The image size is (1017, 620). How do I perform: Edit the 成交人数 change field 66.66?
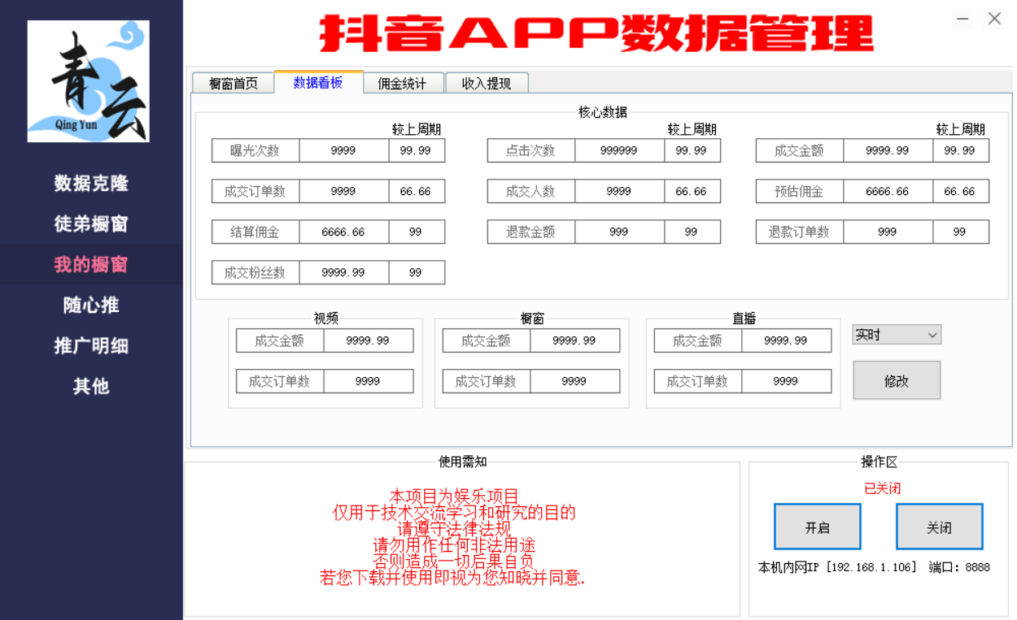pyautogui.click(x=692, y=191)
